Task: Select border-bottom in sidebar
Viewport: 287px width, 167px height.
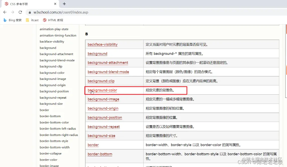Action: (x=50, y=116)
